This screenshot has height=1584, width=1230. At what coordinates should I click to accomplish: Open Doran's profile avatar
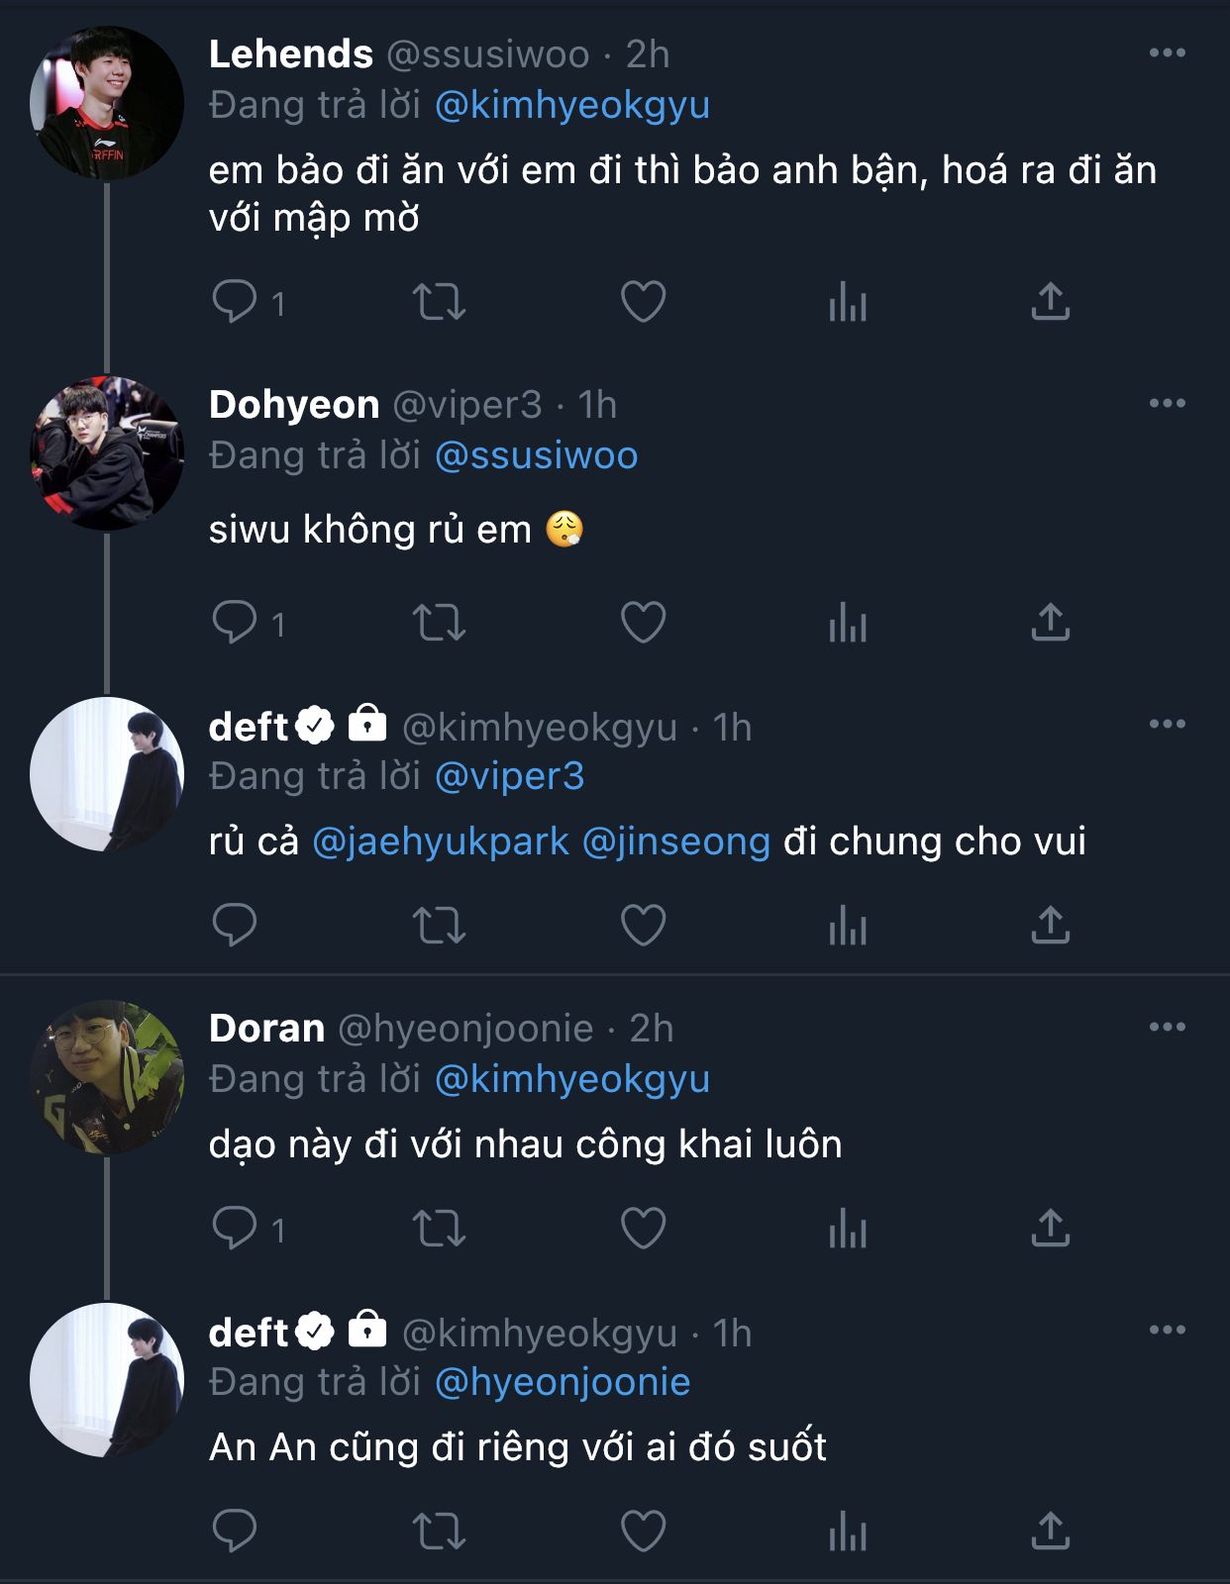[107, 1077]
